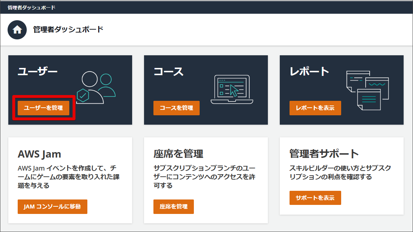
Task: Click the スキルビルダーの使い方 description text
Action: coord(340,172)
